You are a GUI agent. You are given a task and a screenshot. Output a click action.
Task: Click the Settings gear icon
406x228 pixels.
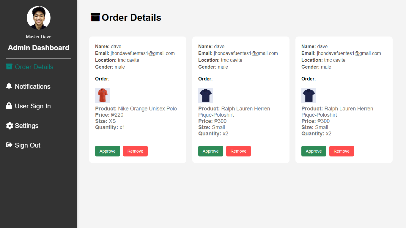[10, 126]
